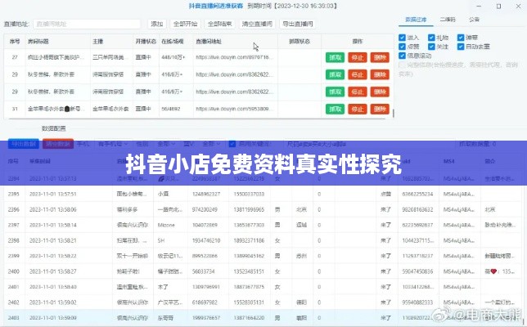Click the 在线/场观 column header
Screen dimensions: 527x327
[x=173, y=42]
